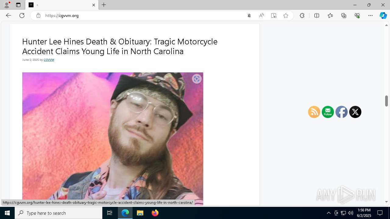390x219 pixels.
Task: Open the article's featured photo
Action: tap(113, 139)
